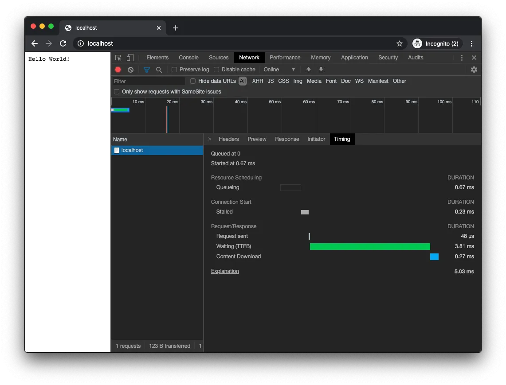Close the request details pane
The image size is (506, 385).
tap(210, 139)
